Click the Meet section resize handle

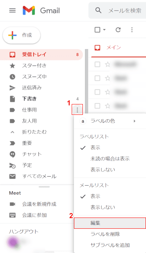point(44,187)
